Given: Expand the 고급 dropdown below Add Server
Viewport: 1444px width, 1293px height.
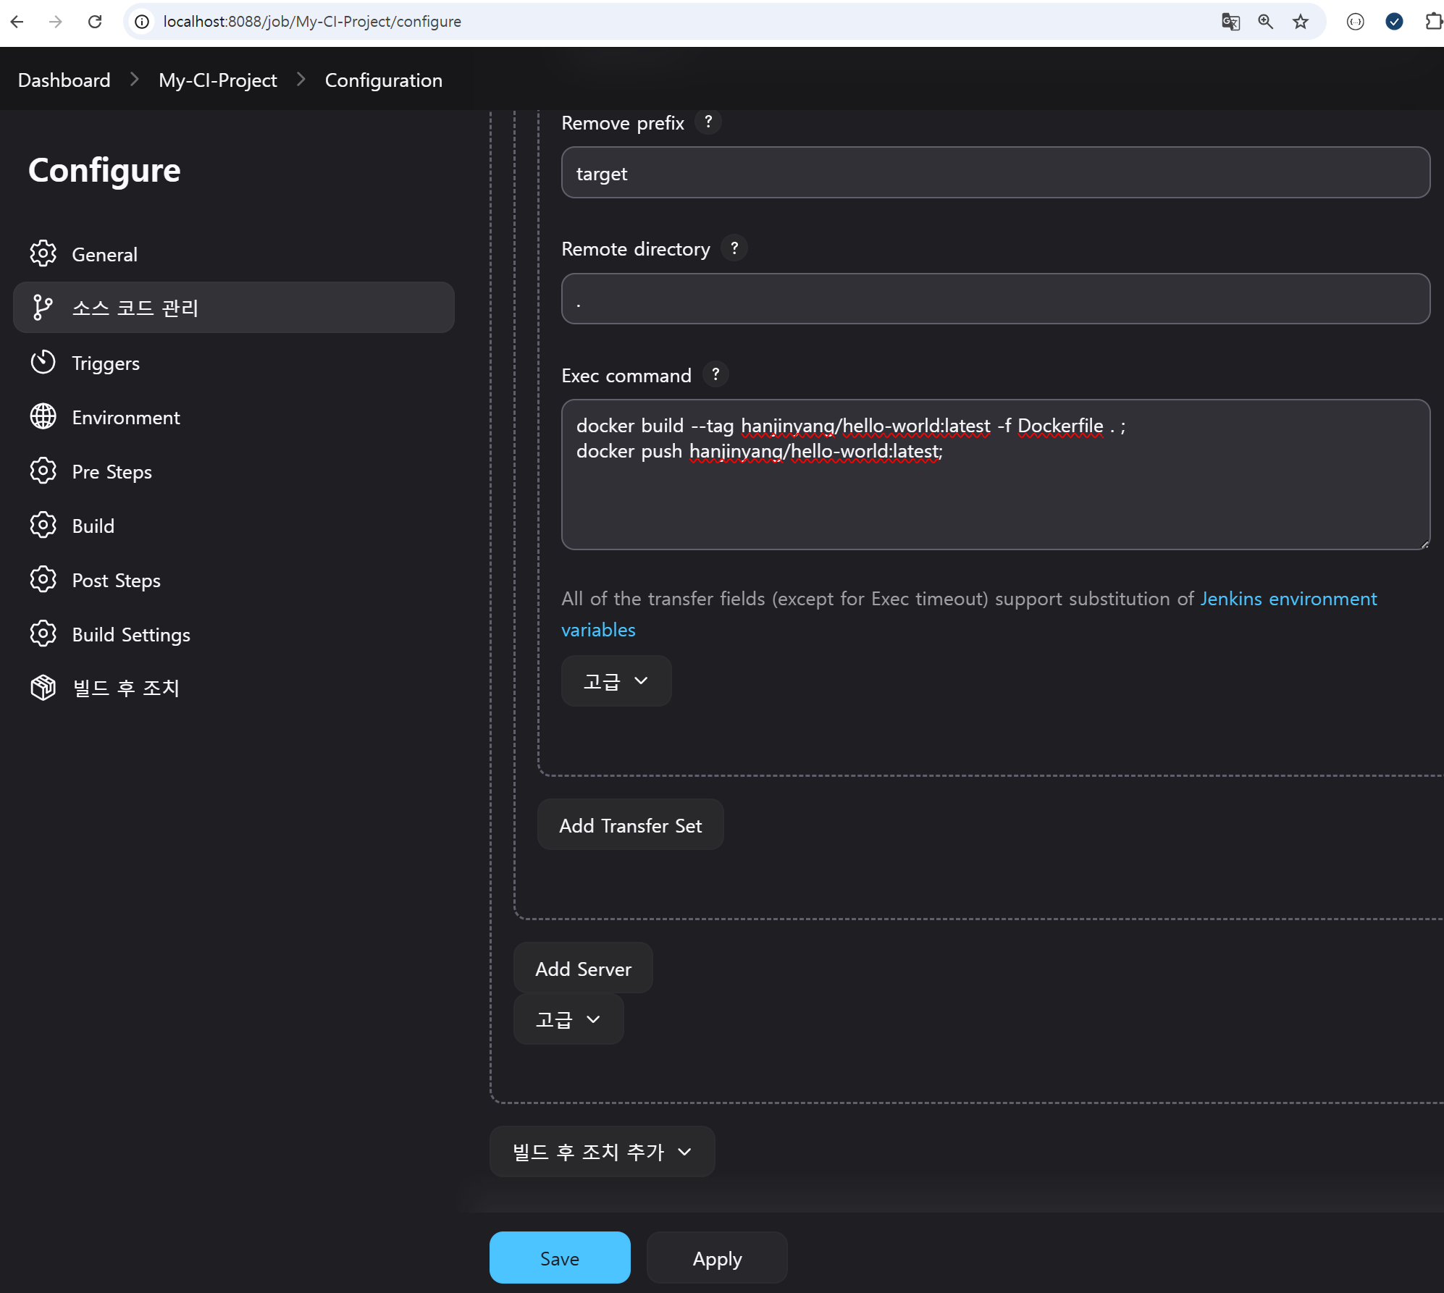Looking at the screenshot, I should coord(568,1019).
